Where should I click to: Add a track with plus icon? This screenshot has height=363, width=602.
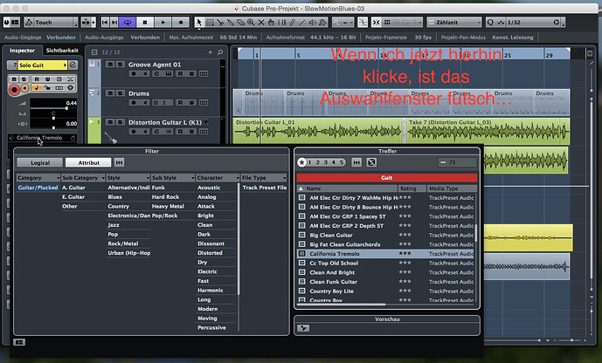[x=210, y=52]
